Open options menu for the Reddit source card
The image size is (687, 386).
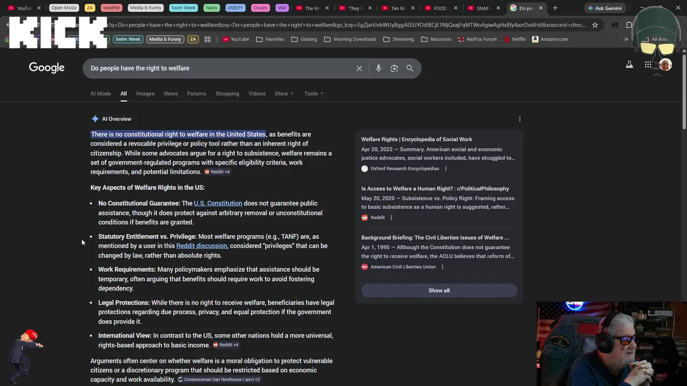[391, 218]
